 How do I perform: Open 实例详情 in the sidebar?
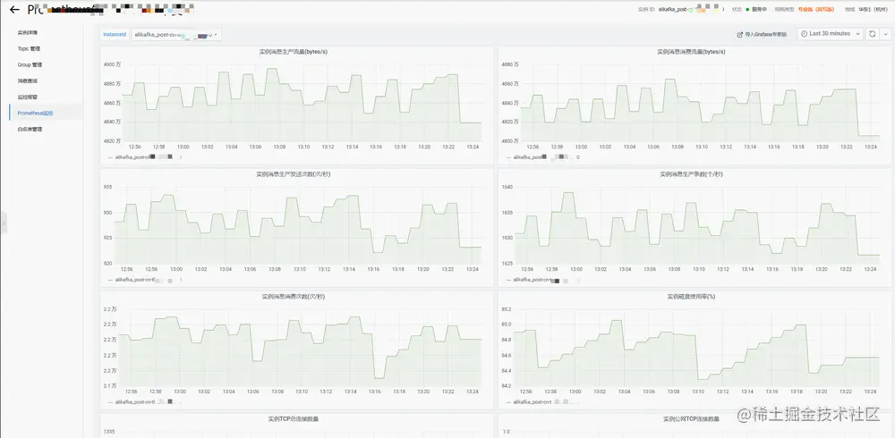pyautogui.click(x=28, y=32)
